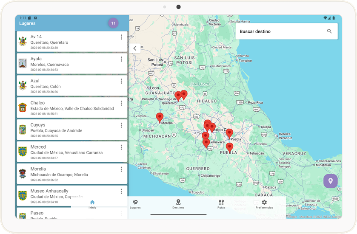Switch to the Rutas tab
Image resolution: width=357 pixels, height=234 pixels.
pos(221,204)
